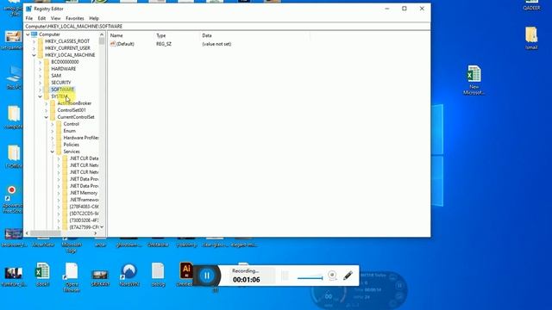
Task: Click the HKEY_CLASSES_ROOT folder icon
Action: point(41,41)
